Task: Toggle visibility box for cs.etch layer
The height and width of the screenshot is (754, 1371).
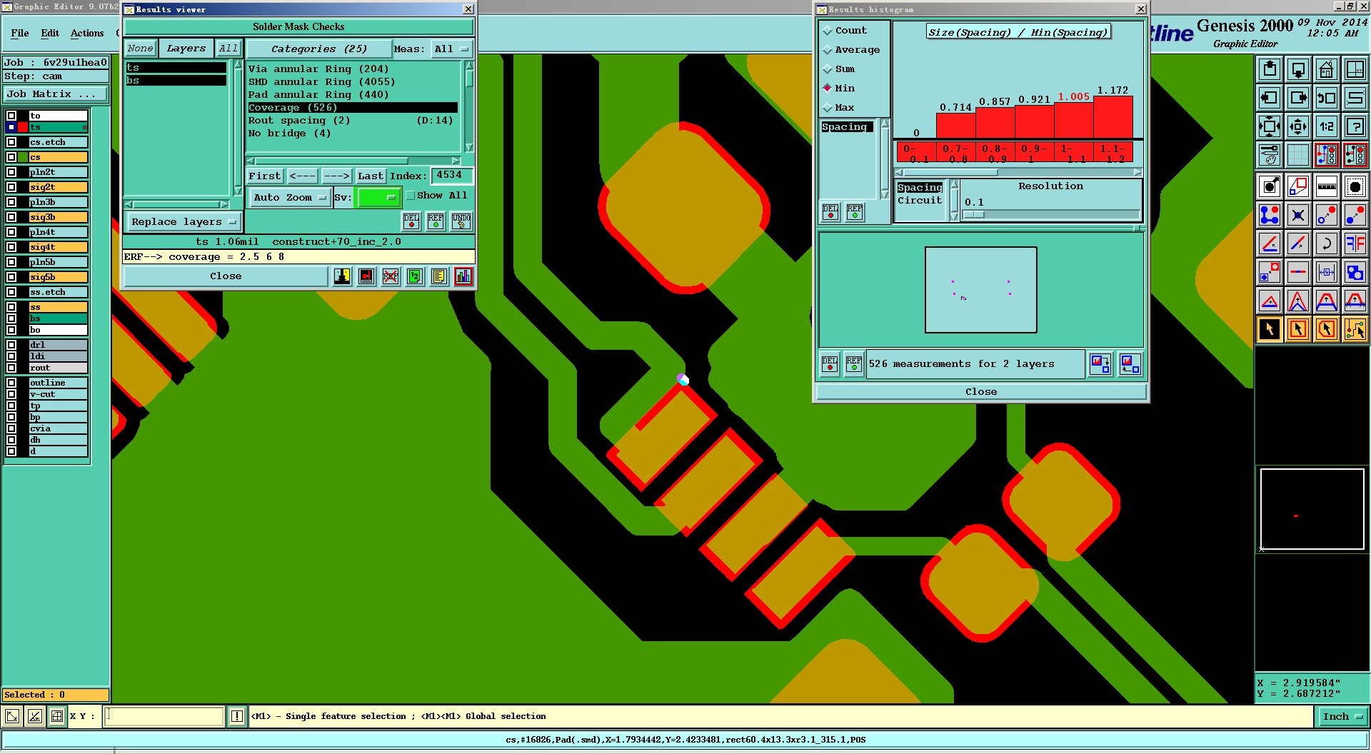Action: click(11, 142)
